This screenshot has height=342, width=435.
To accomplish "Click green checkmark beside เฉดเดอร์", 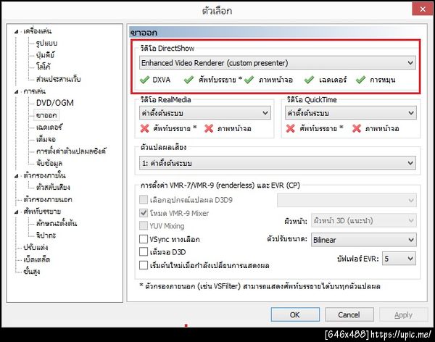I will point(309,80).
